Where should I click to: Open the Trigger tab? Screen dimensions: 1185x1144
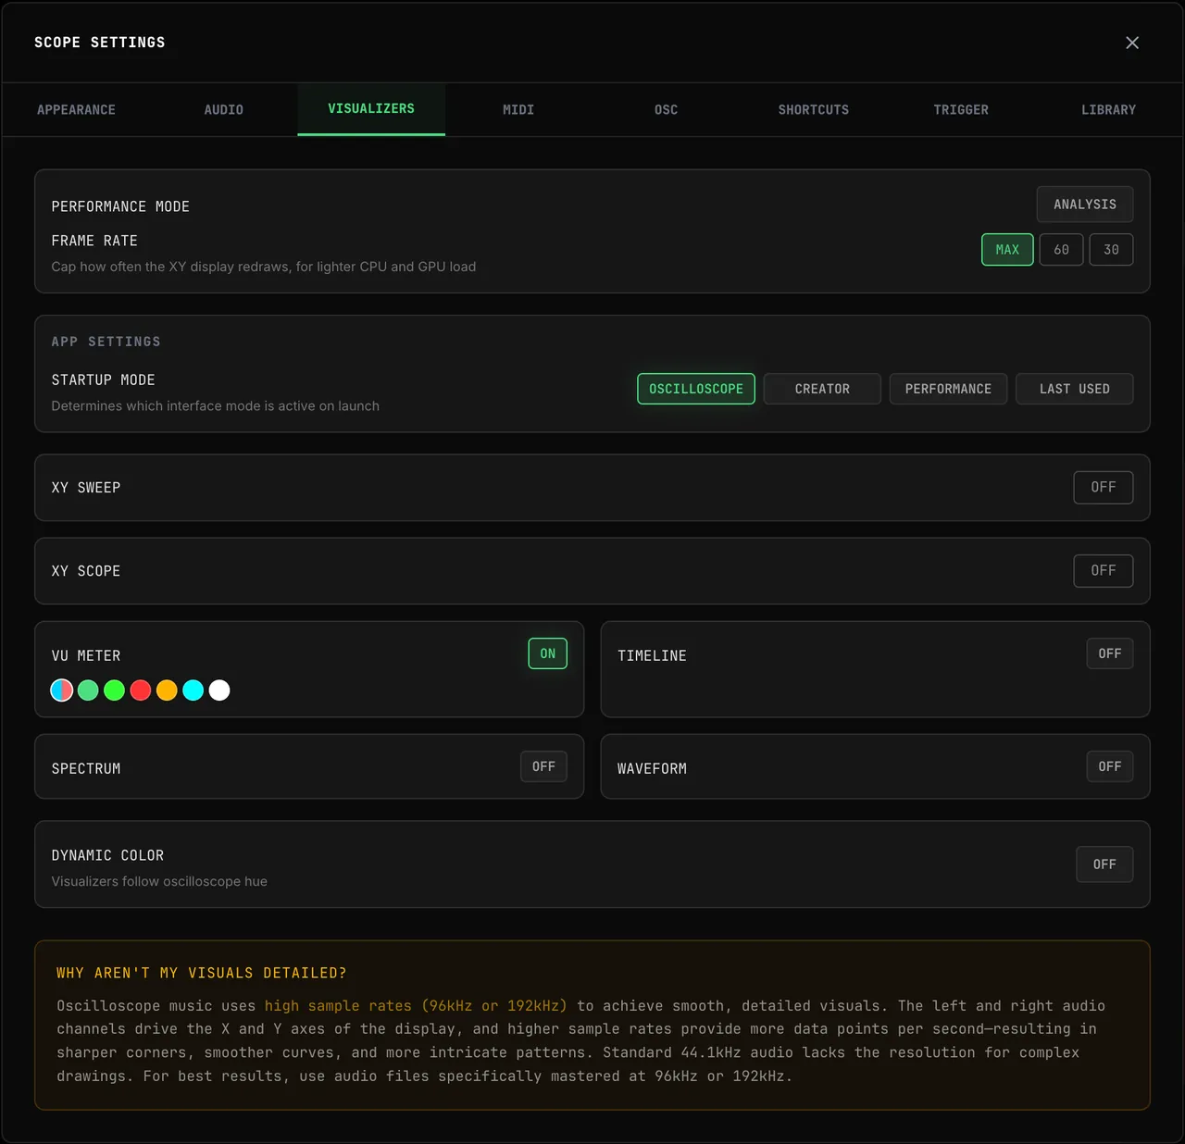(961, 109)
